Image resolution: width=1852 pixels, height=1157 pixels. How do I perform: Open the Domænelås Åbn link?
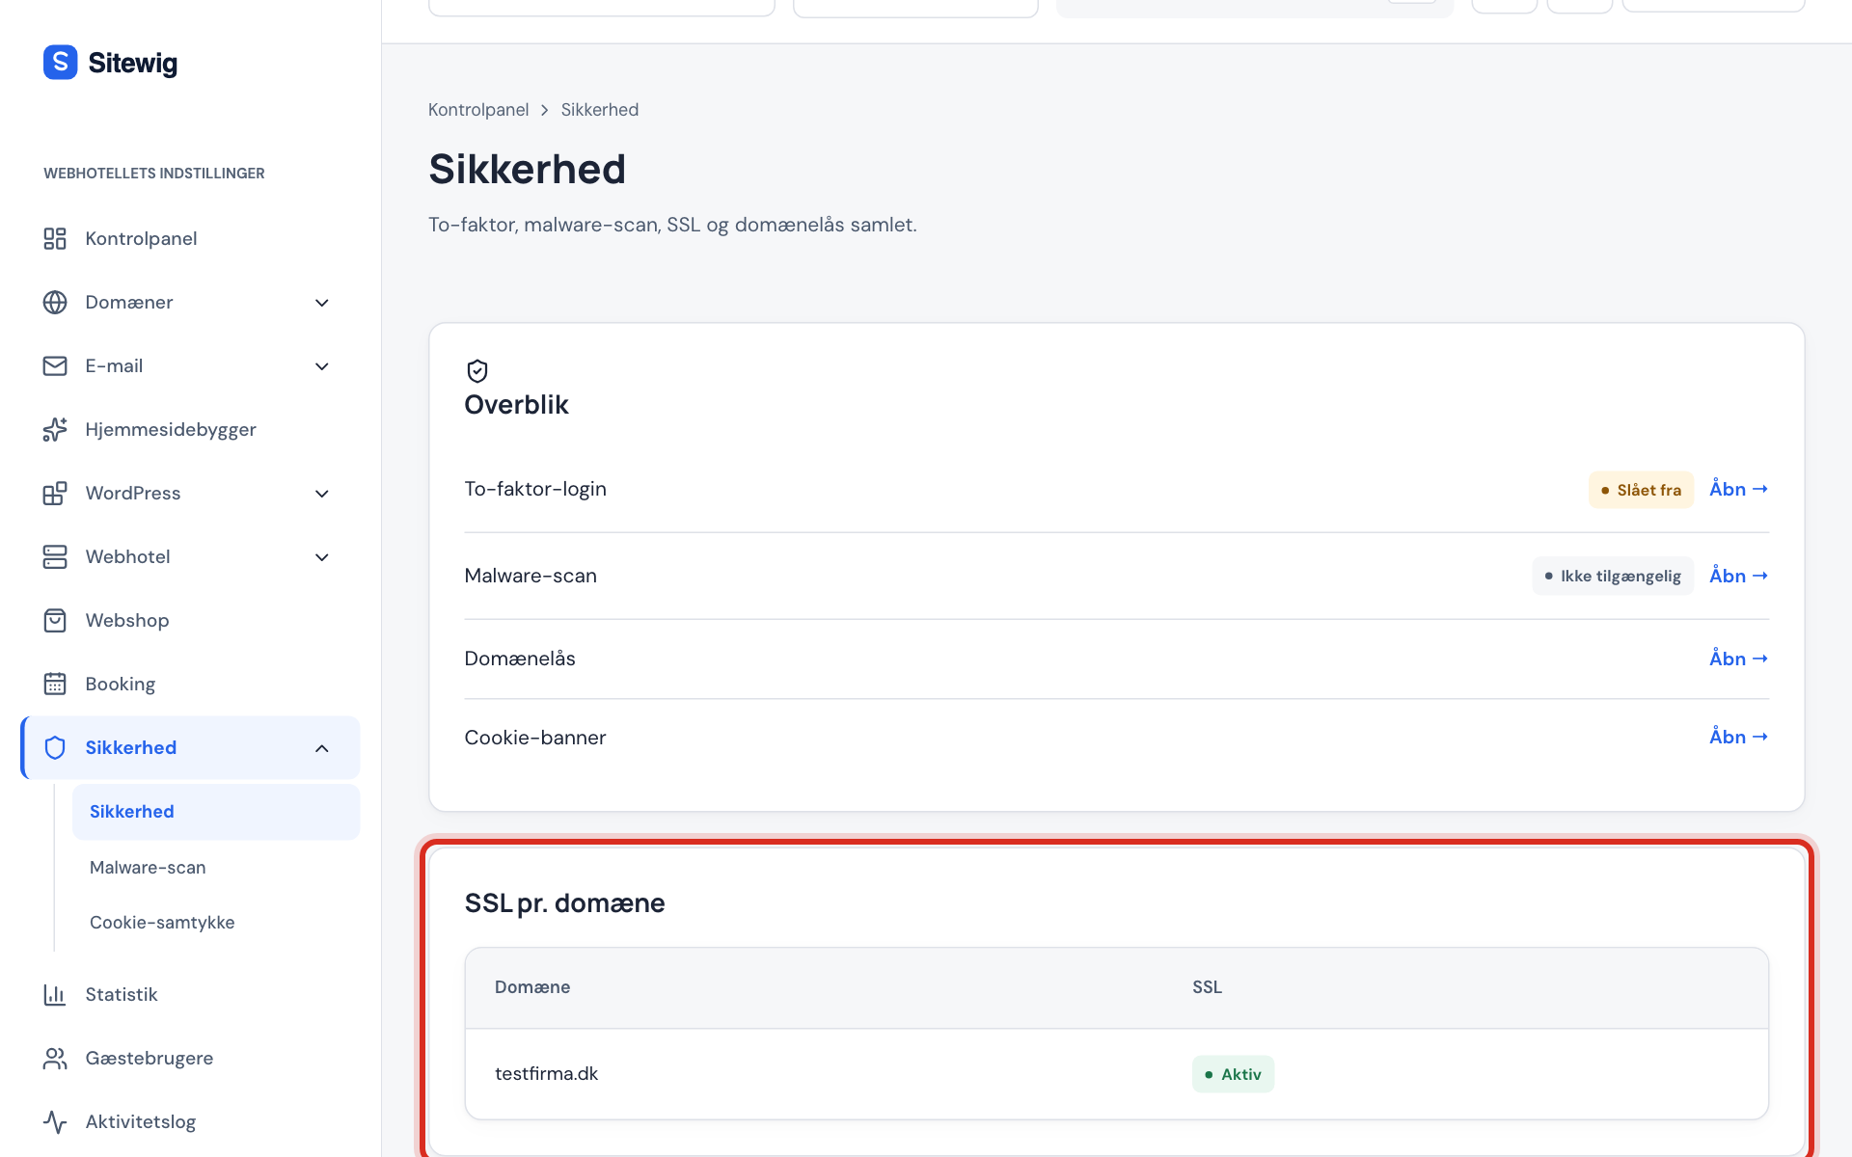coord(1738,659)
